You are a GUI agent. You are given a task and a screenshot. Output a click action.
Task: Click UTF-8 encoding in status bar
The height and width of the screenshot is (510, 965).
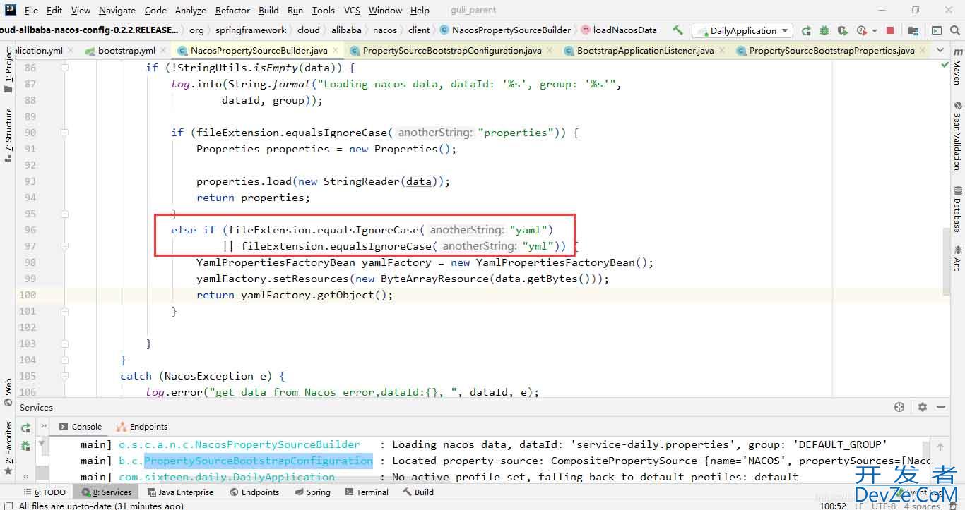tap(884, 506)
